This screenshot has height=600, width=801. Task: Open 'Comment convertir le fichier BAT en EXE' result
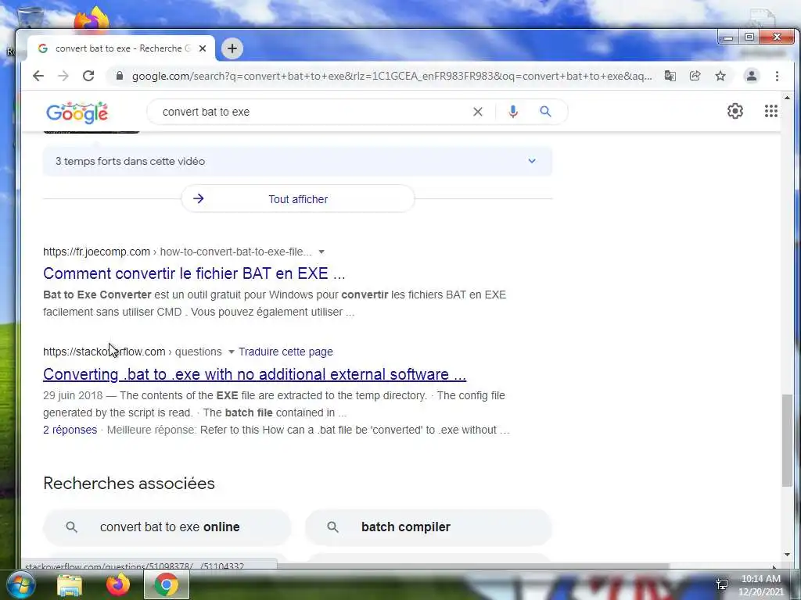point(194,273)
